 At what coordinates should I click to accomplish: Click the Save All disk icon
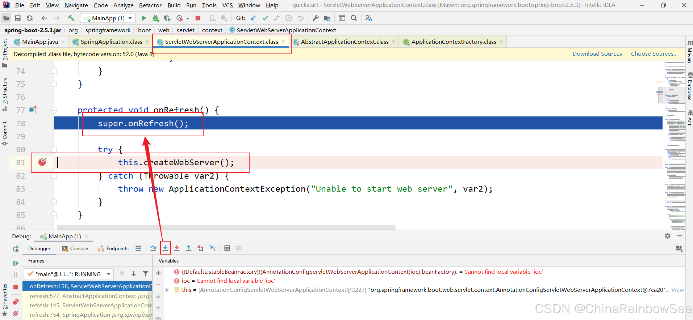(18, 18)
